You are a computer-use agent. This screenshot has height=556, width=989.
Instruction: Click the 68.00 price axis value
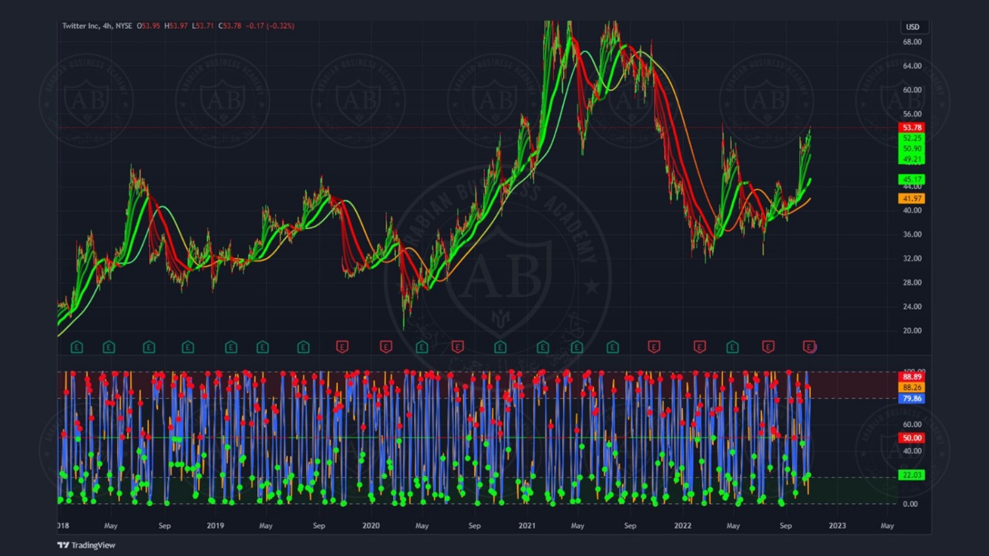tap(913, 42)
